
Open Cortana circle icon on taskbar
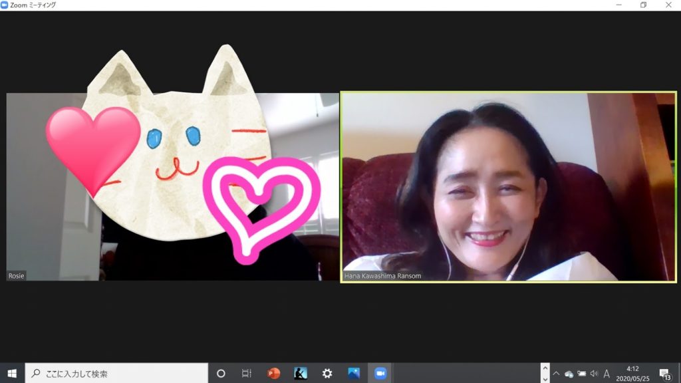(x=221, y=373)
